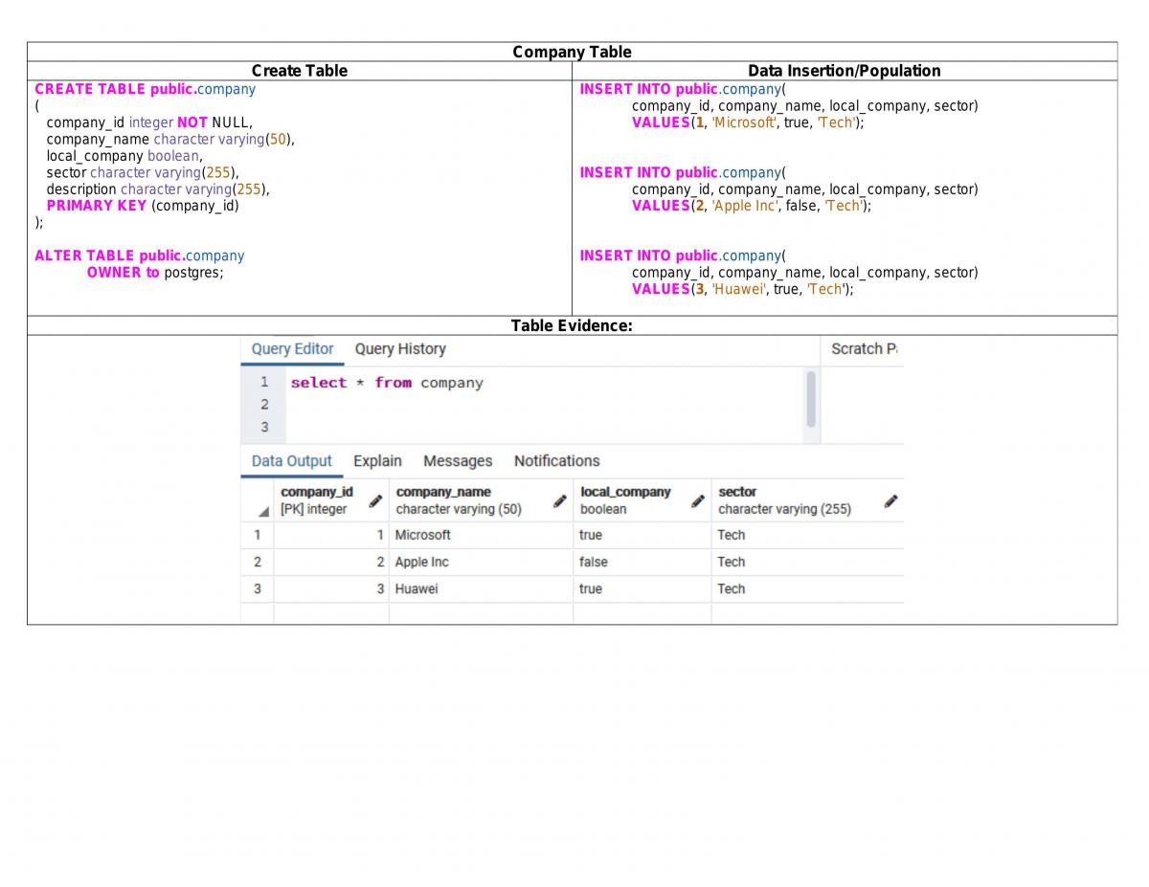
Task: Click the edit pencil in sector column
Action: coord(890,501)
